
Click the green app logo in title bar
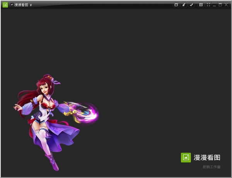(5, 5)
